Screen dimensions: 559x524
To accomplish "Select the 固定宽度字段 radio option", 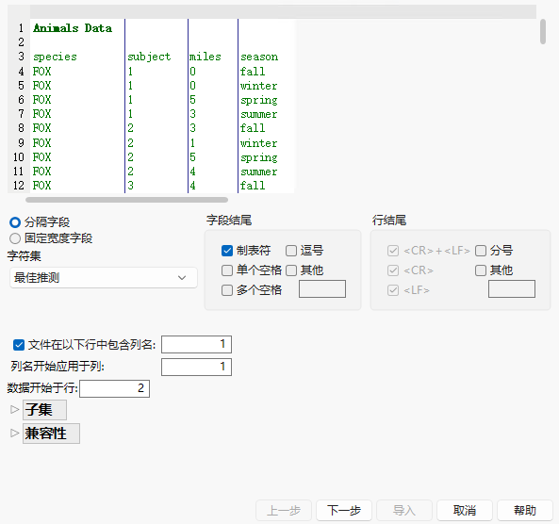I will click(x=15, y=238).
